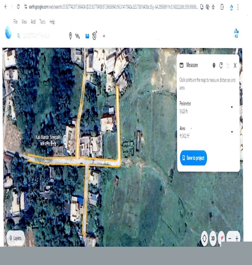
Task: Open the Area units dropdown
Action: (x=232, y=132)
